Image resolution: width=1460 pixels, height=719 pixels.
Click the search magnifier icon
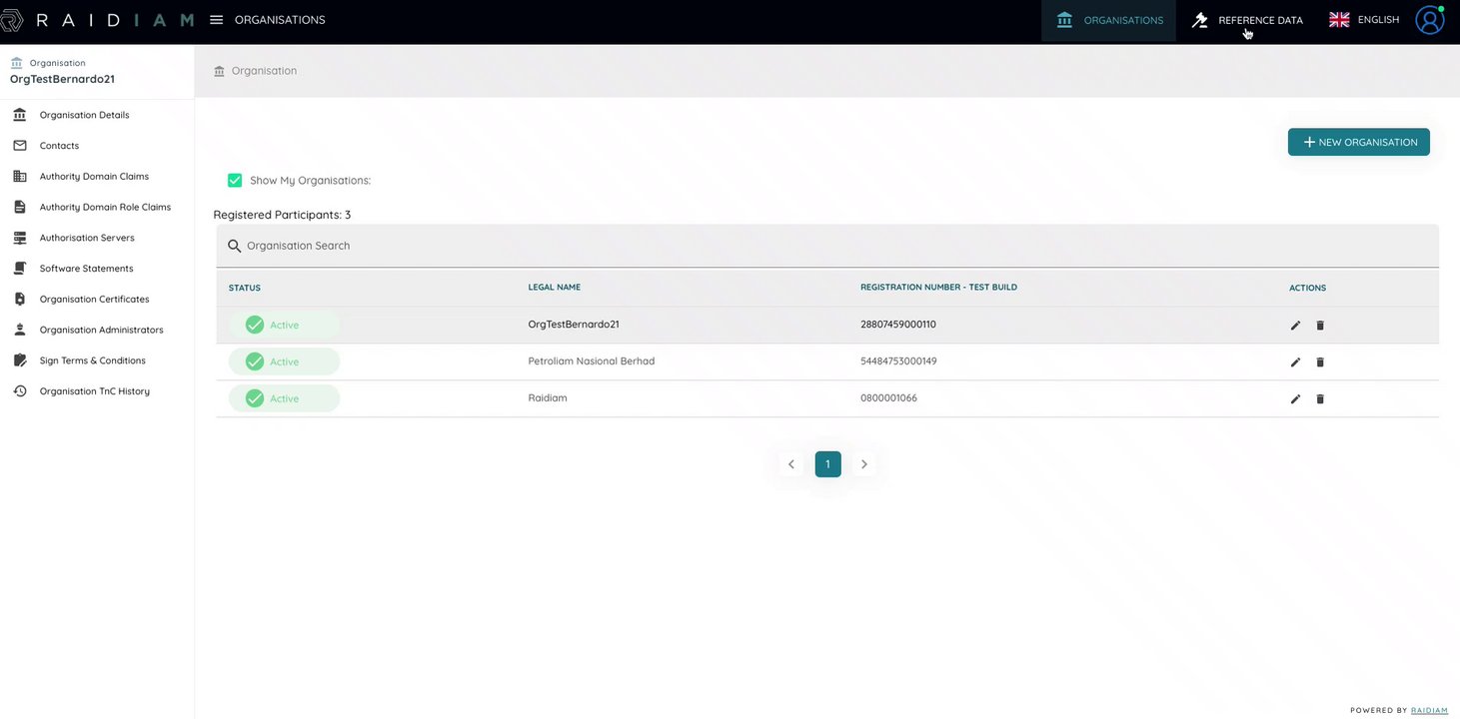pos(235,246)
